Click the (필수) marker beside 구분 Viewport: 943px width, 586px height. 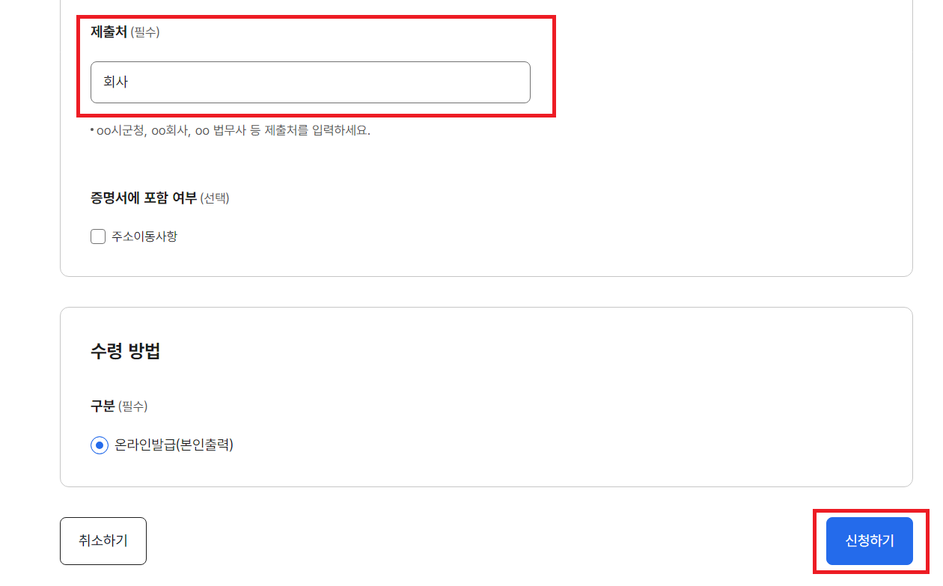pyautogui.click(x=133, y=406)
